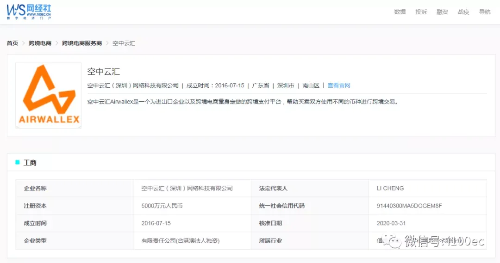This screenshot has width=500, height=263.
Task: Click the 工商 section heading
Action: pyautogui.click(x=30, y=163)
